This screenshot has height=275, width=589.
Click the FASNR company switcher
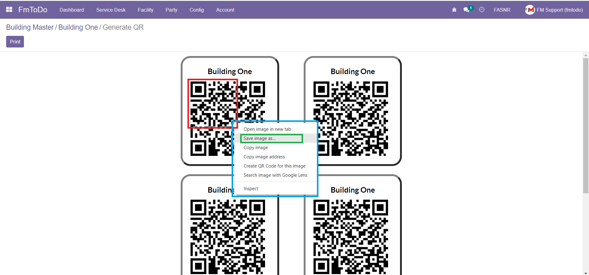502,10
